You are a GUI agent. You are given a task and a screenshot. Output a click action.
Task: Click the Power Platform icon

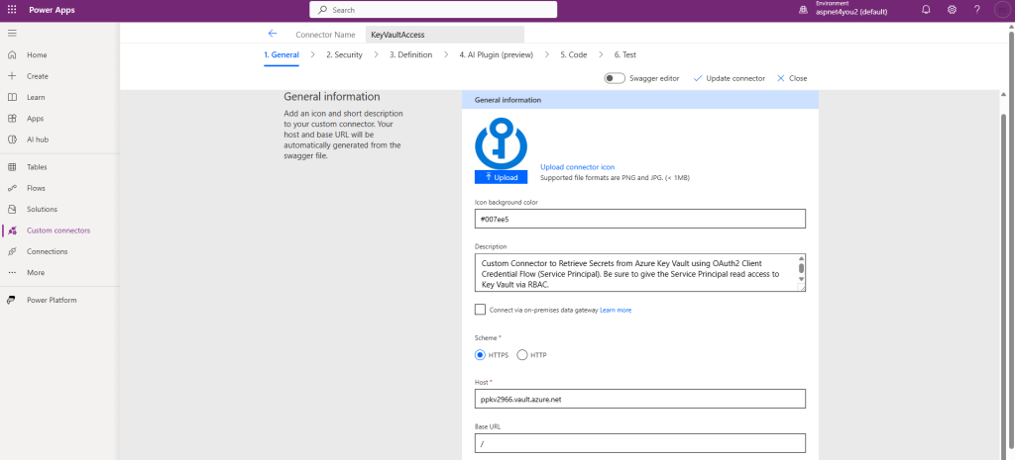coord(12,301)
